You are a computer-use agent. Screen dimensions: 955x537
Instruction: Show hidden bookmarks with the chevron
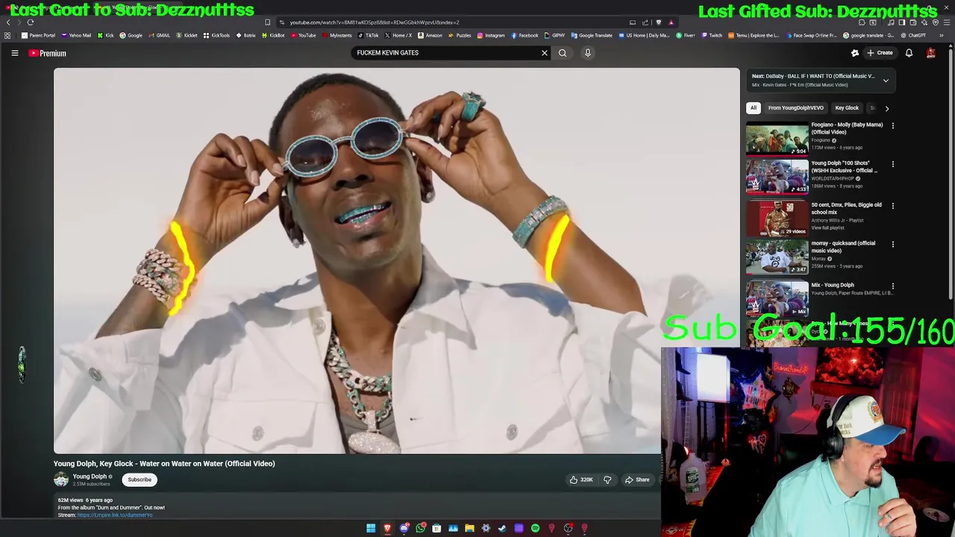click(x=942, y=35)
